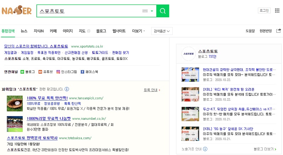
Task: Click the stadium ad thumbnail
Action: tap(15, 124)
